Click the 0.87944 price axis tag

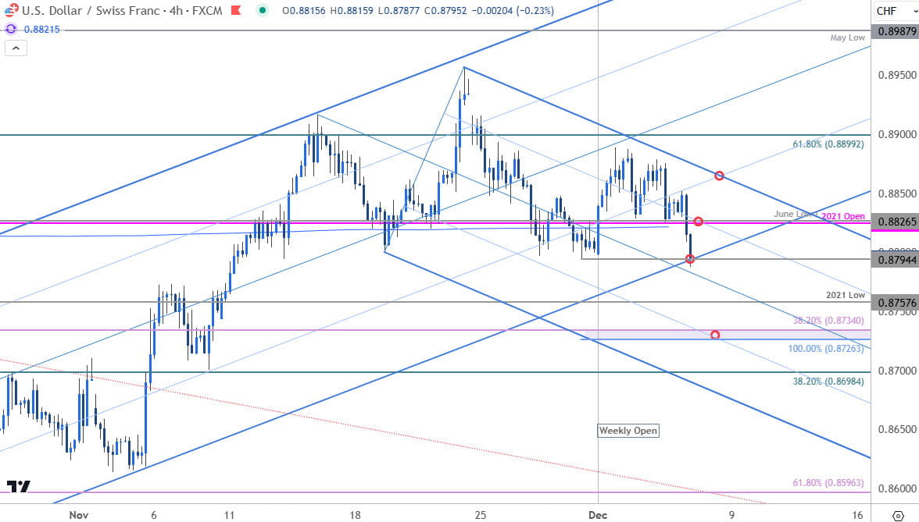(895, 259)
